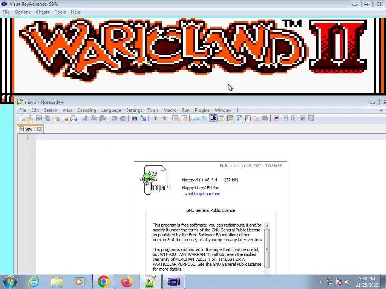Screen dimensions: 386x289
Task: Open VisualBoyAdvance Help menu
Action: click(75, 12)
